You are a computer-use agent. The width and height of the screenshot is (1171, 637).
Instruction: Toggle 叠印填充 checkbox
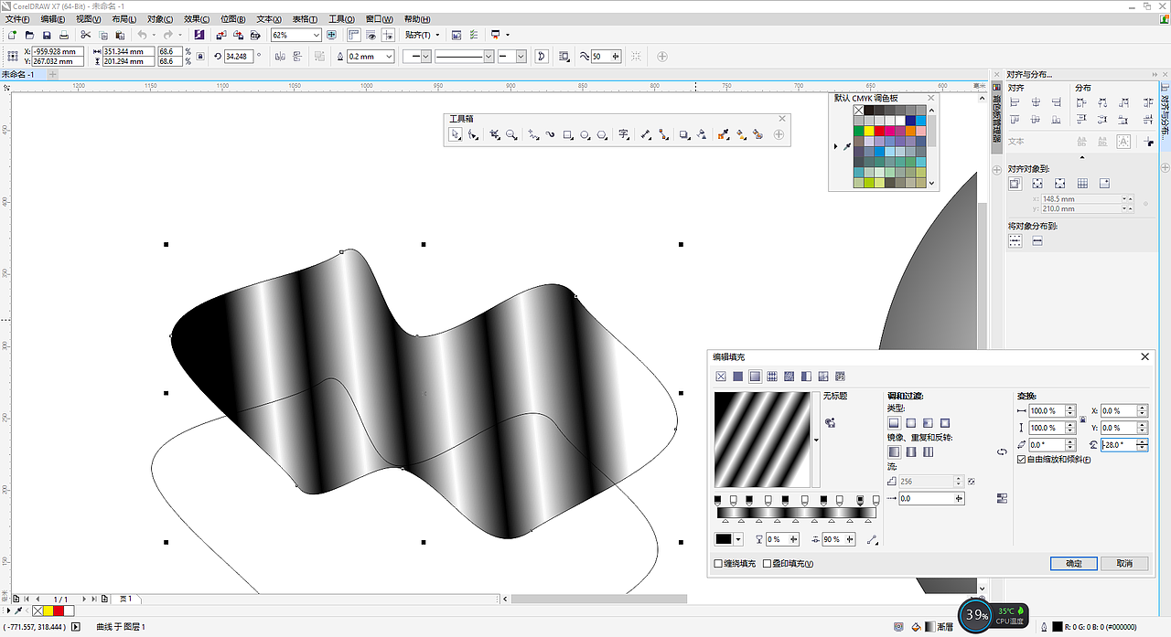pos(767,564)
